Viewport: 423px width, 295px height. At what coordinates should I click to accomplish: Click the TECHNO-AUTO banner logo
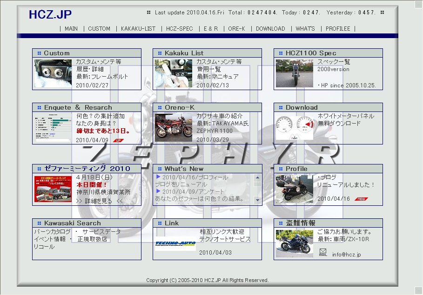175,243
